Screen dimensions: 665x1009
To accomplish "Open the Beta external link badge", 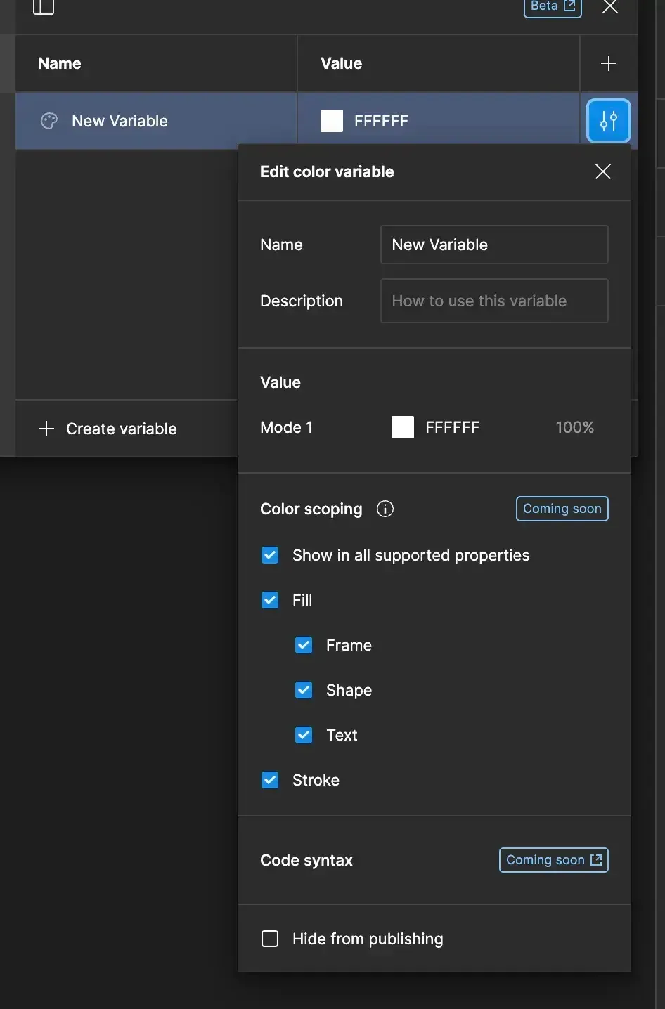I will (553, 7).
